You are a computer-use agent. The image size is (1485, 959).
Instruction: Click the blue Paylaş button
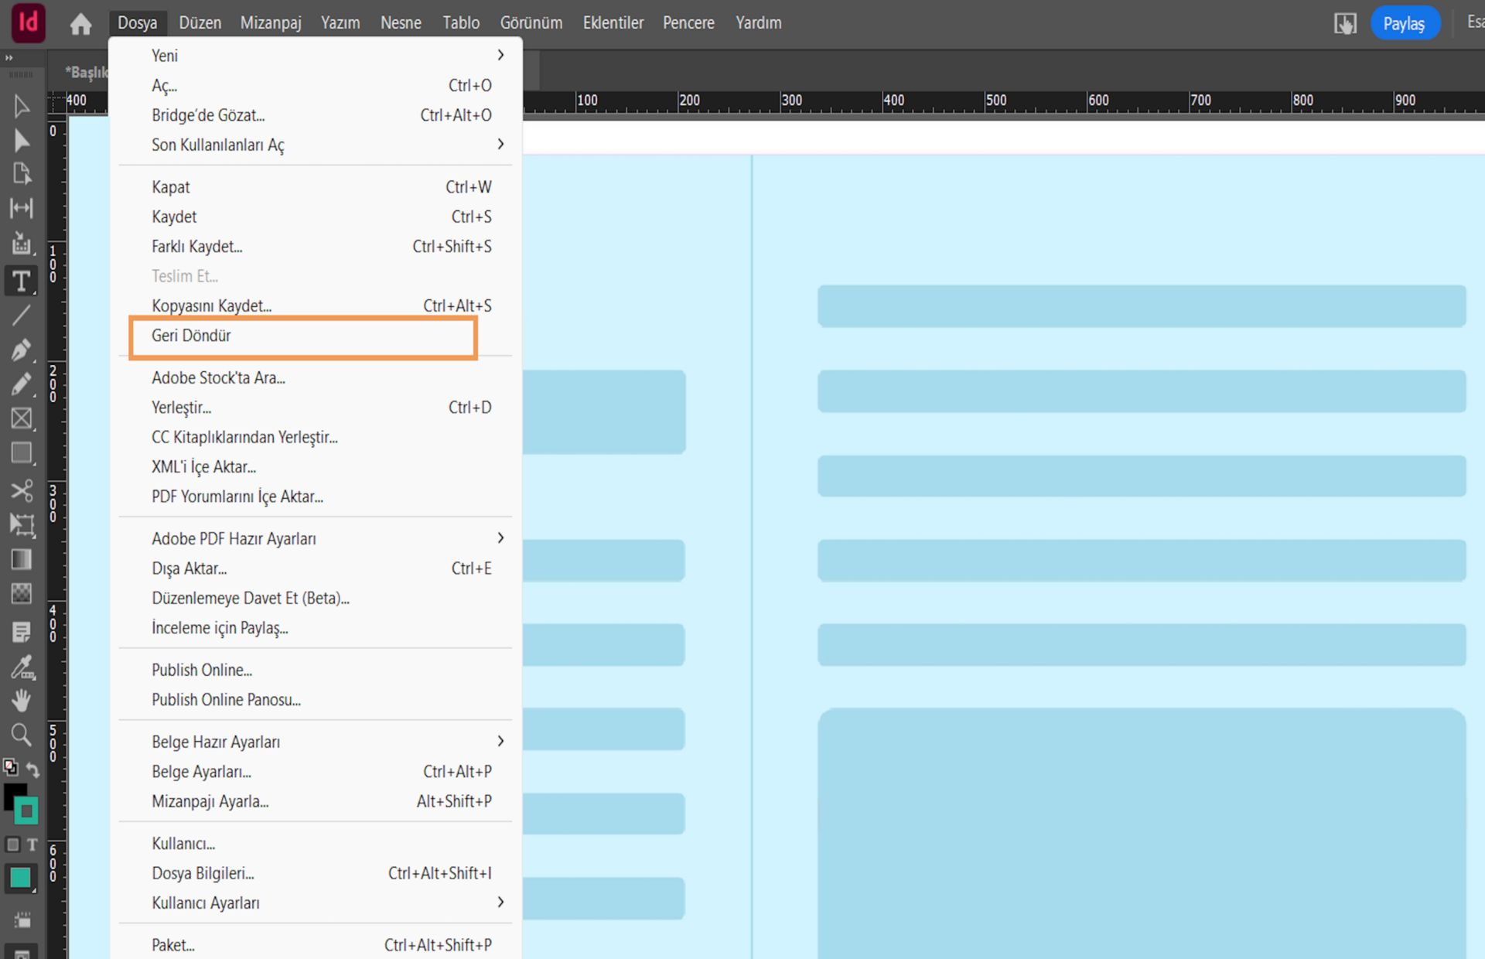[x=1404, y=23]
